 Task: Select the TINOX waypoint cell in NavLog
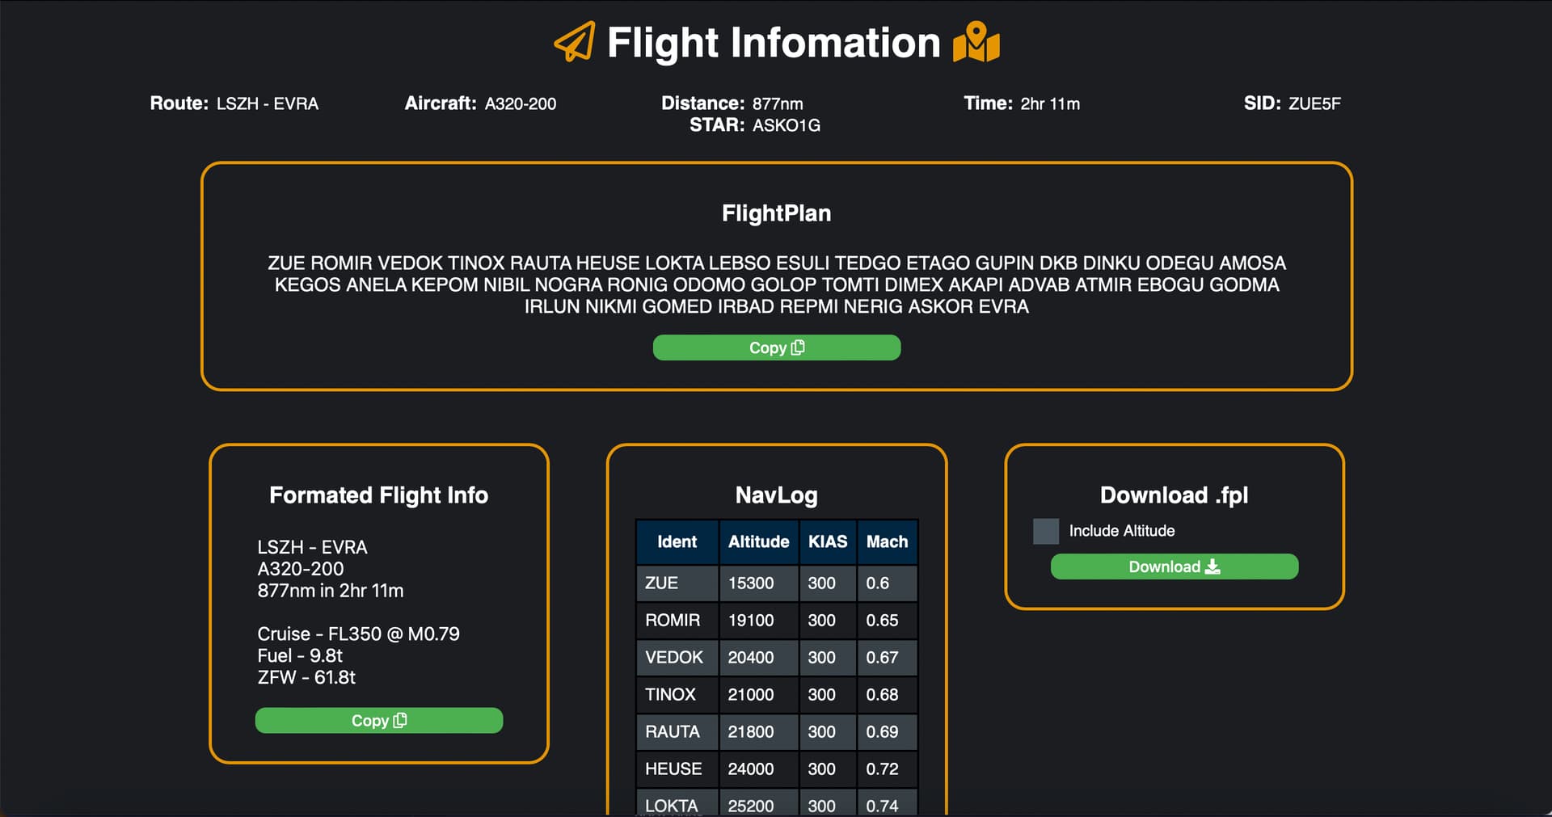(677, 694)
